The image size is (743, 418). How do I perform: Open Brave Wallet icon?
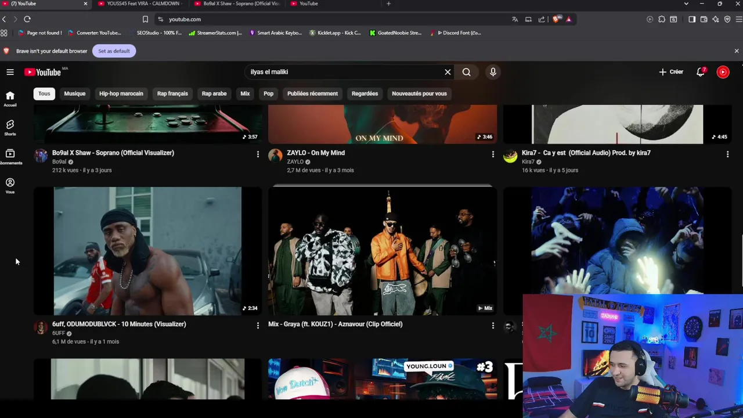pos(704,19)
